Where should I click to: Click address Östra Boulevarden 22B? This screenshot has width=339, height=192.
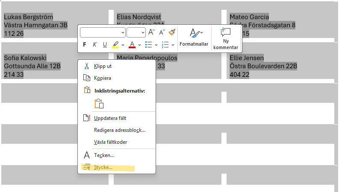pyautogui.click(x=263, y=66)
